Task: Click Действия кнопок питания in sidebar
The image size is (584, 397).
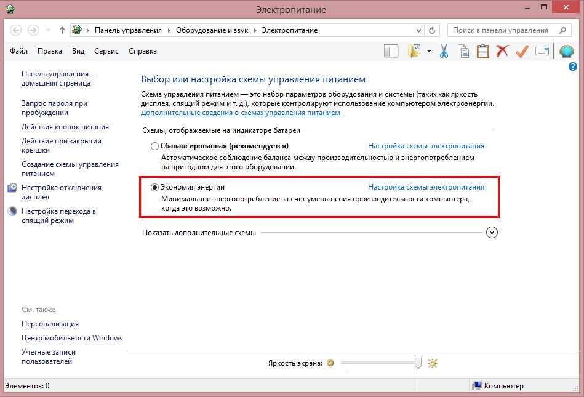Action: (65, 127)
